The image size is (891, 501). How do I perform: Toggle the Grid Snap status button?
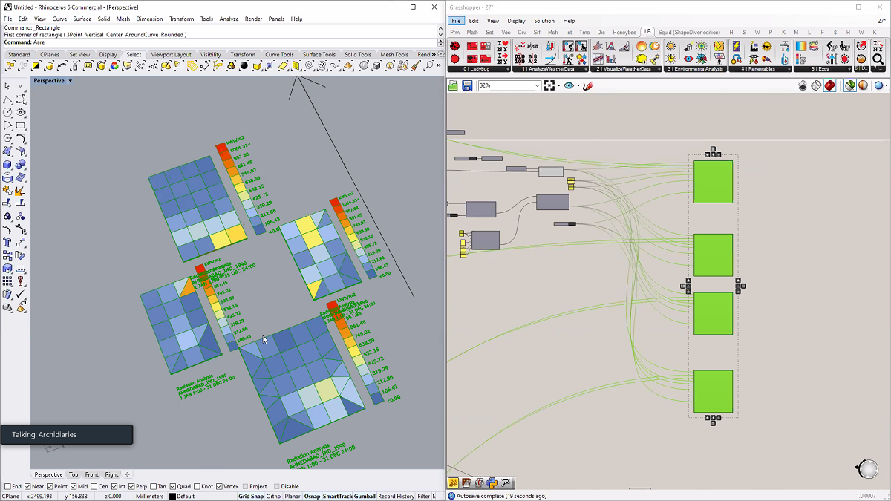pyautogui.click(x=250, y=497)
